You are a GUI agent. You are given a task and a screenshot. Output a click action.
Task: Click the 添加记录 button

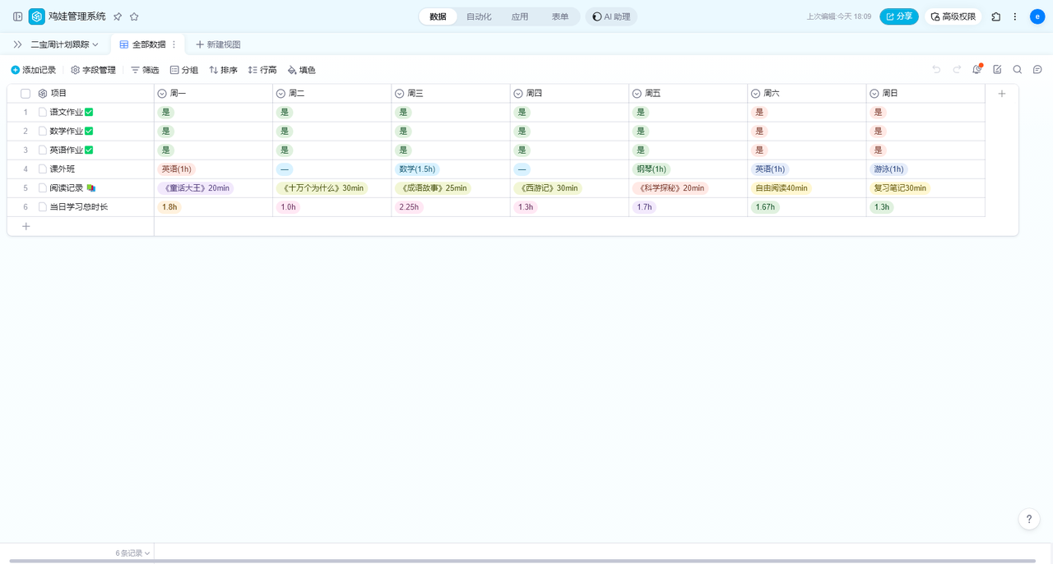click(33, 70)
